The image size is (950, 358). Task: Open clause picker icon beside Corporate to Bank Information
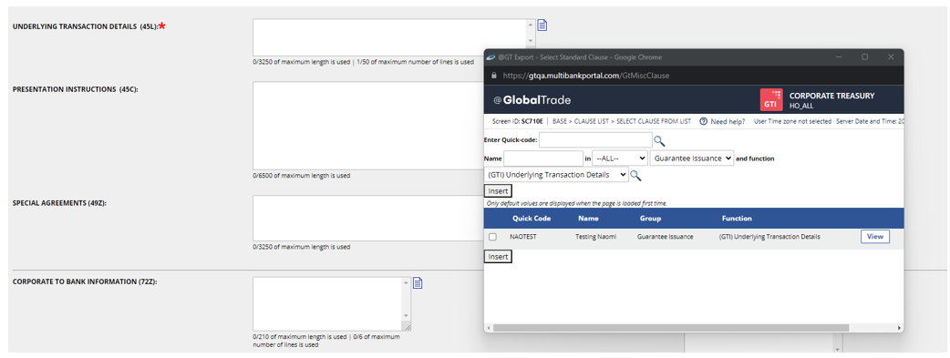418,283
